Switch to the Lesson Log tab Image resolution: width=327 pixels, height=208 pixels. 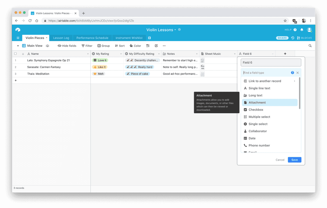(61, 38)
